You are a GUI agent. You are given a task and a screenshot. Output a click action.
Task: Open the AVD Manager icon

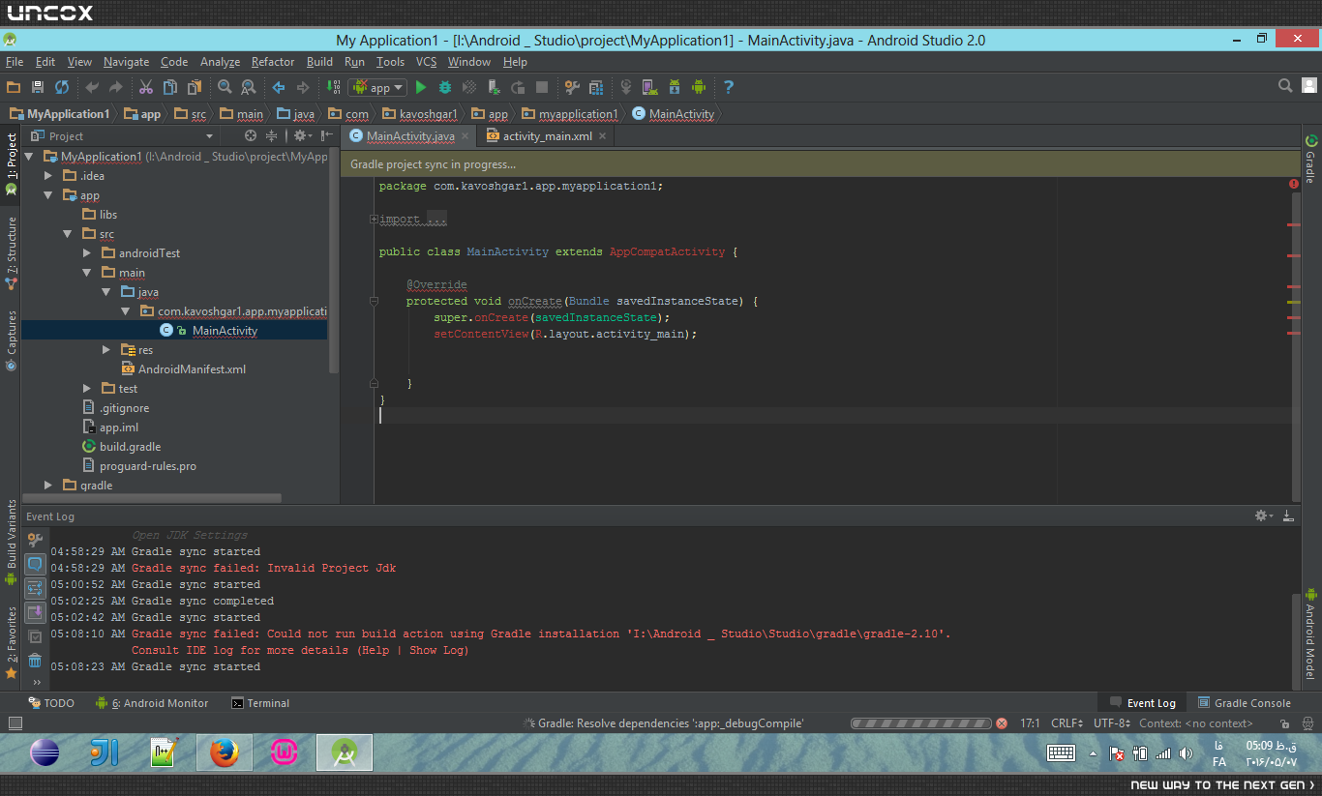coord(650,87)
